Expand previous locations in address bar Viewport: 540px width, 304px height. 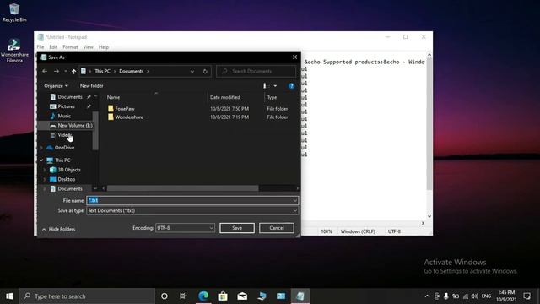(192, 71)
